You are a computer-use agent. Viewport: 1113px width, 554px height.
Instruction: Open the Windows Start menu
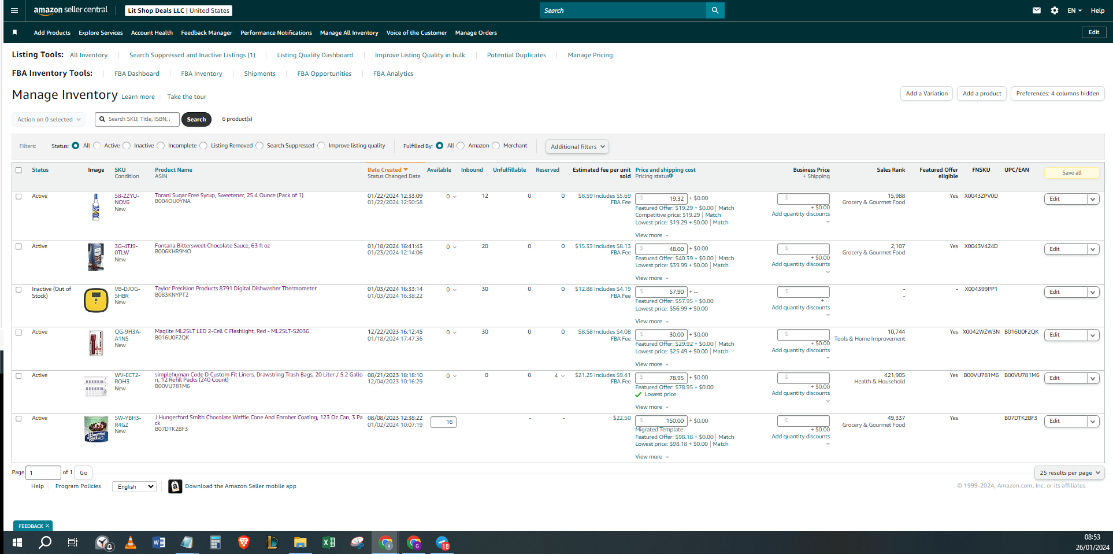tap(17, 542)
